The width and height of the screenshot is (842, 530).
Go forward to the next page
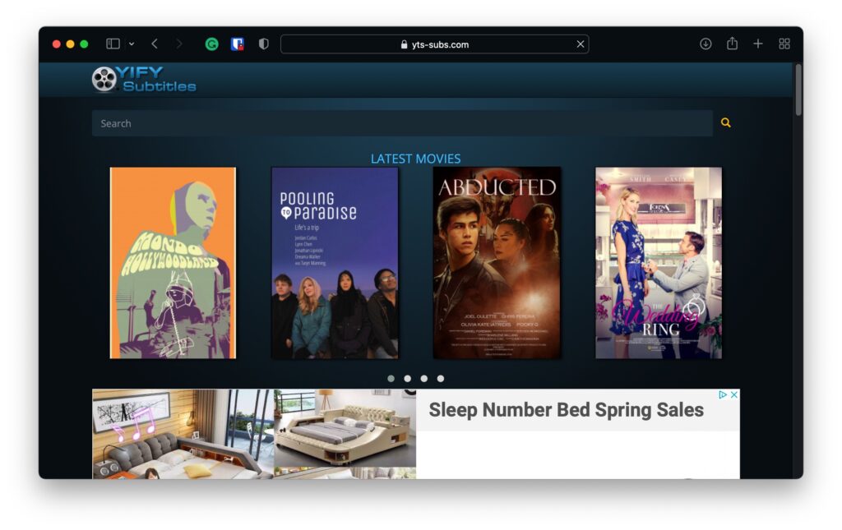tap(179, 44)
